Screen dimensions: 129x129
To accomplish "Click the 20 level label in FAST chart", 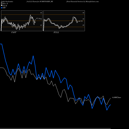I will (41, 25).
